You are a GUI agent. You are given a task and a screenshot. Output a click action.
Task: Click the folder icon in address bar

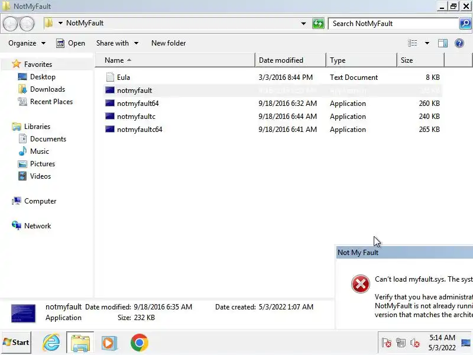48,23
